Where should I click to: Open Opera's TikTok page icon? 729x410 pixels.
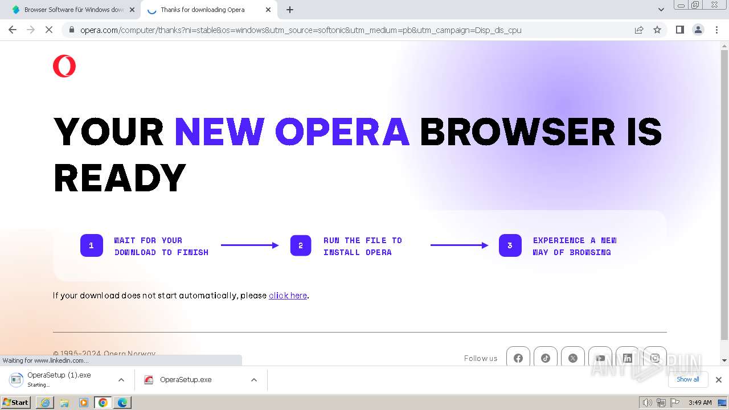point(546,358)
